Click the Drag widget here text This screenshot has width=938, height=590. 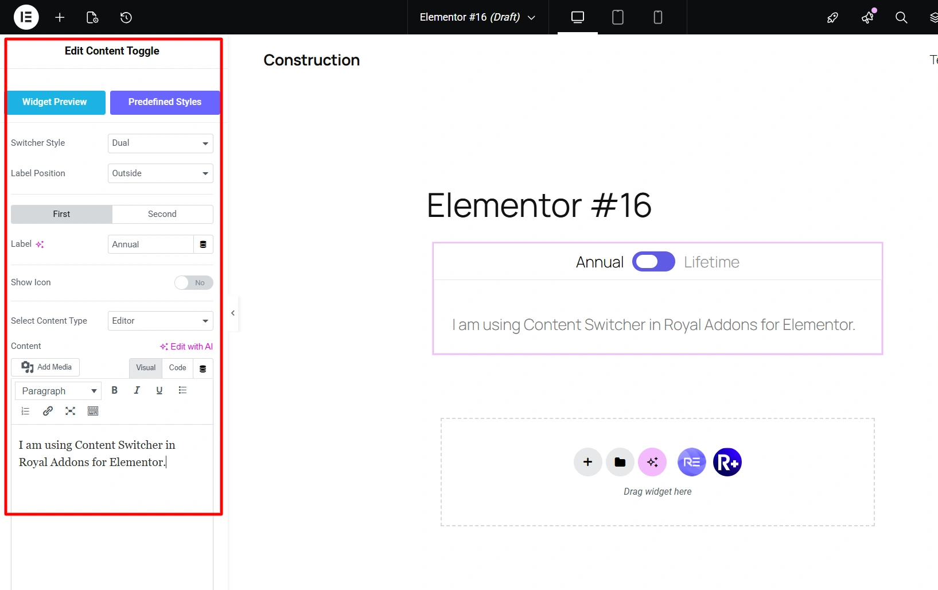(x=657, y=492)
